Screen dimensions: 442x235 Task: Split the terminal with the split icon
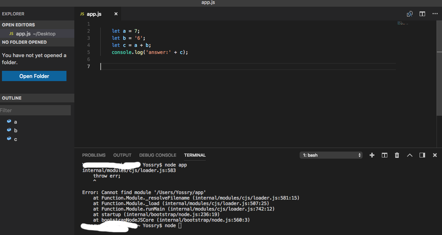tap(385, 155)
